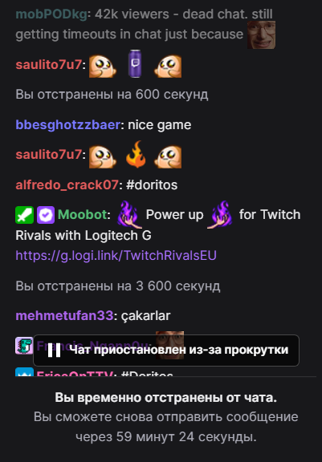The image size is (322, 462).
Task: Click the first purple flame Power up emote
Action: 129,215
